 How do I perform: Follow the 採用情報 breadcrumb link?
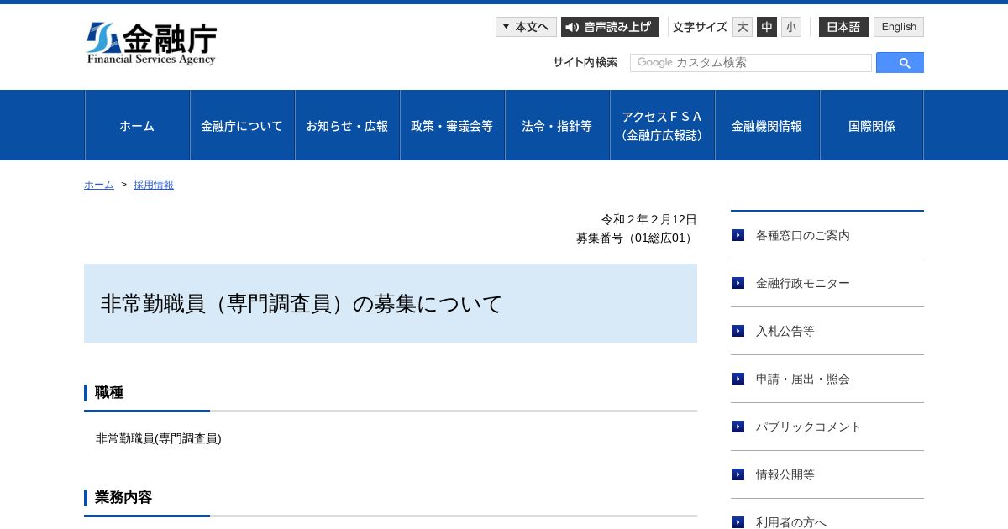(x=154, y=185)
